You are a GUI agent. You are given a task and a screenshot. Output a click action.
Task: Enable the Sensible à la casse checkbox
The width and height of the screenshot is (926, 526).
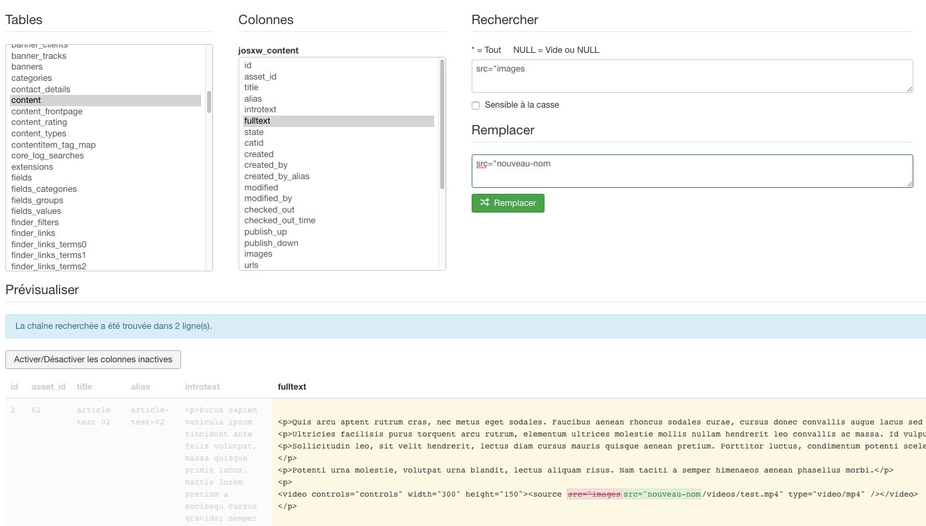tap(476, 106)
